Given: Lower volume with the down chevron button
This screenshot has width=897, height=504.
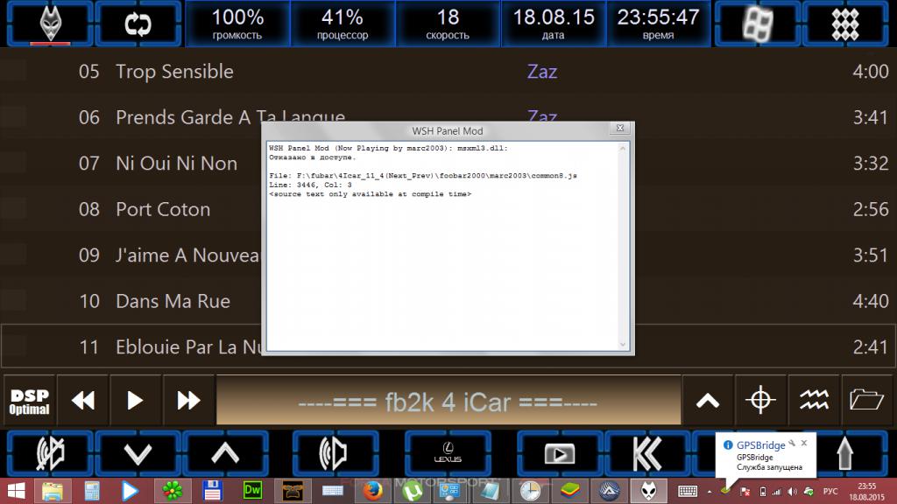Looking at the screenshot, I should (138, 453).
